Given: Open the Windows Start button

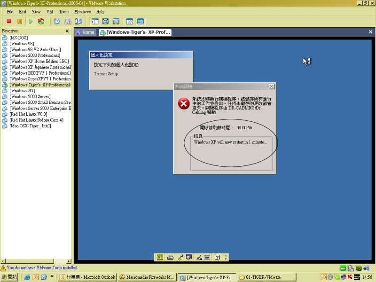Looking at the screenshot, I should [x=9, y=277].
